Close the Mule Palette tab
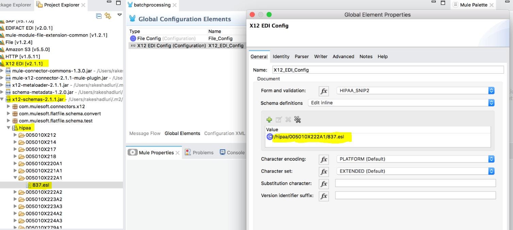 (x=492, y=5)
